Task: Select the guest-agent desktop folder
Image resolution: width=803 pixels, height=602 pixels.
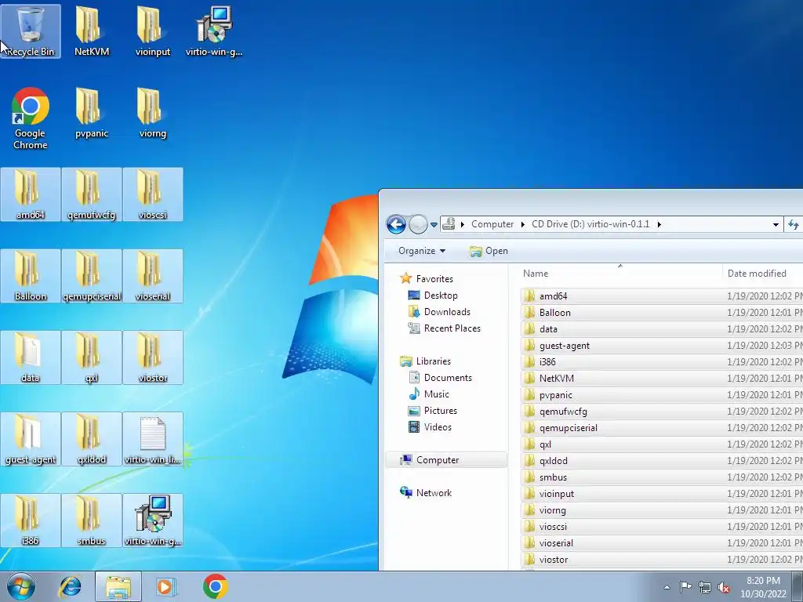Action: [31, 439]
